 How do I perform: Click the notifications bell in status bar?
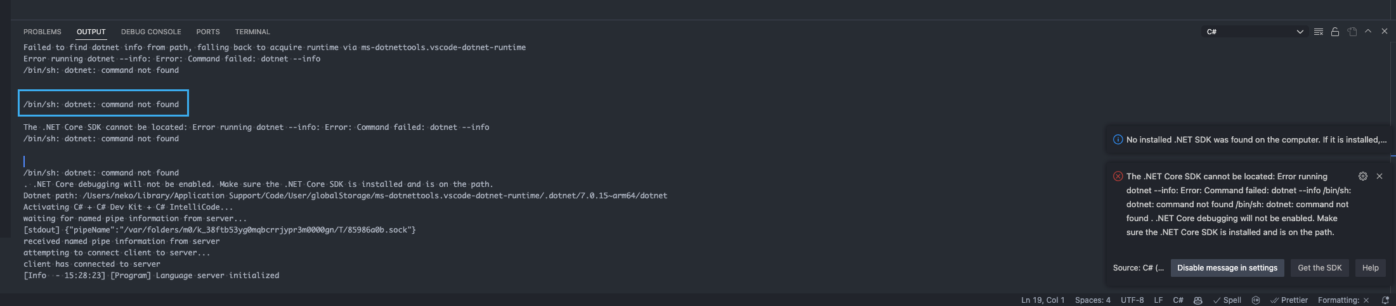click(1385, 300)
